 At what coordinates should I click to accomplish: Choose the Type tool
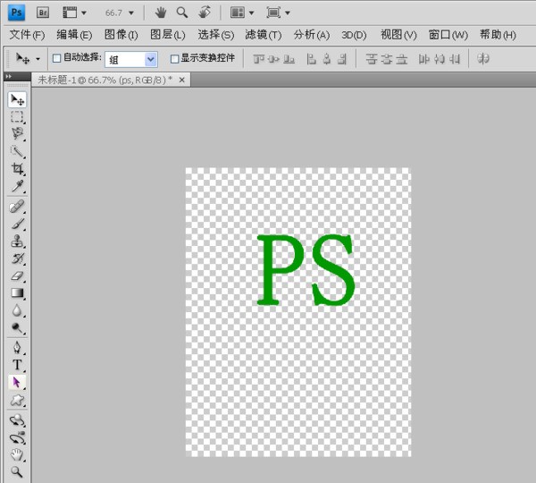pyautogui.click(x=17, y=365)
